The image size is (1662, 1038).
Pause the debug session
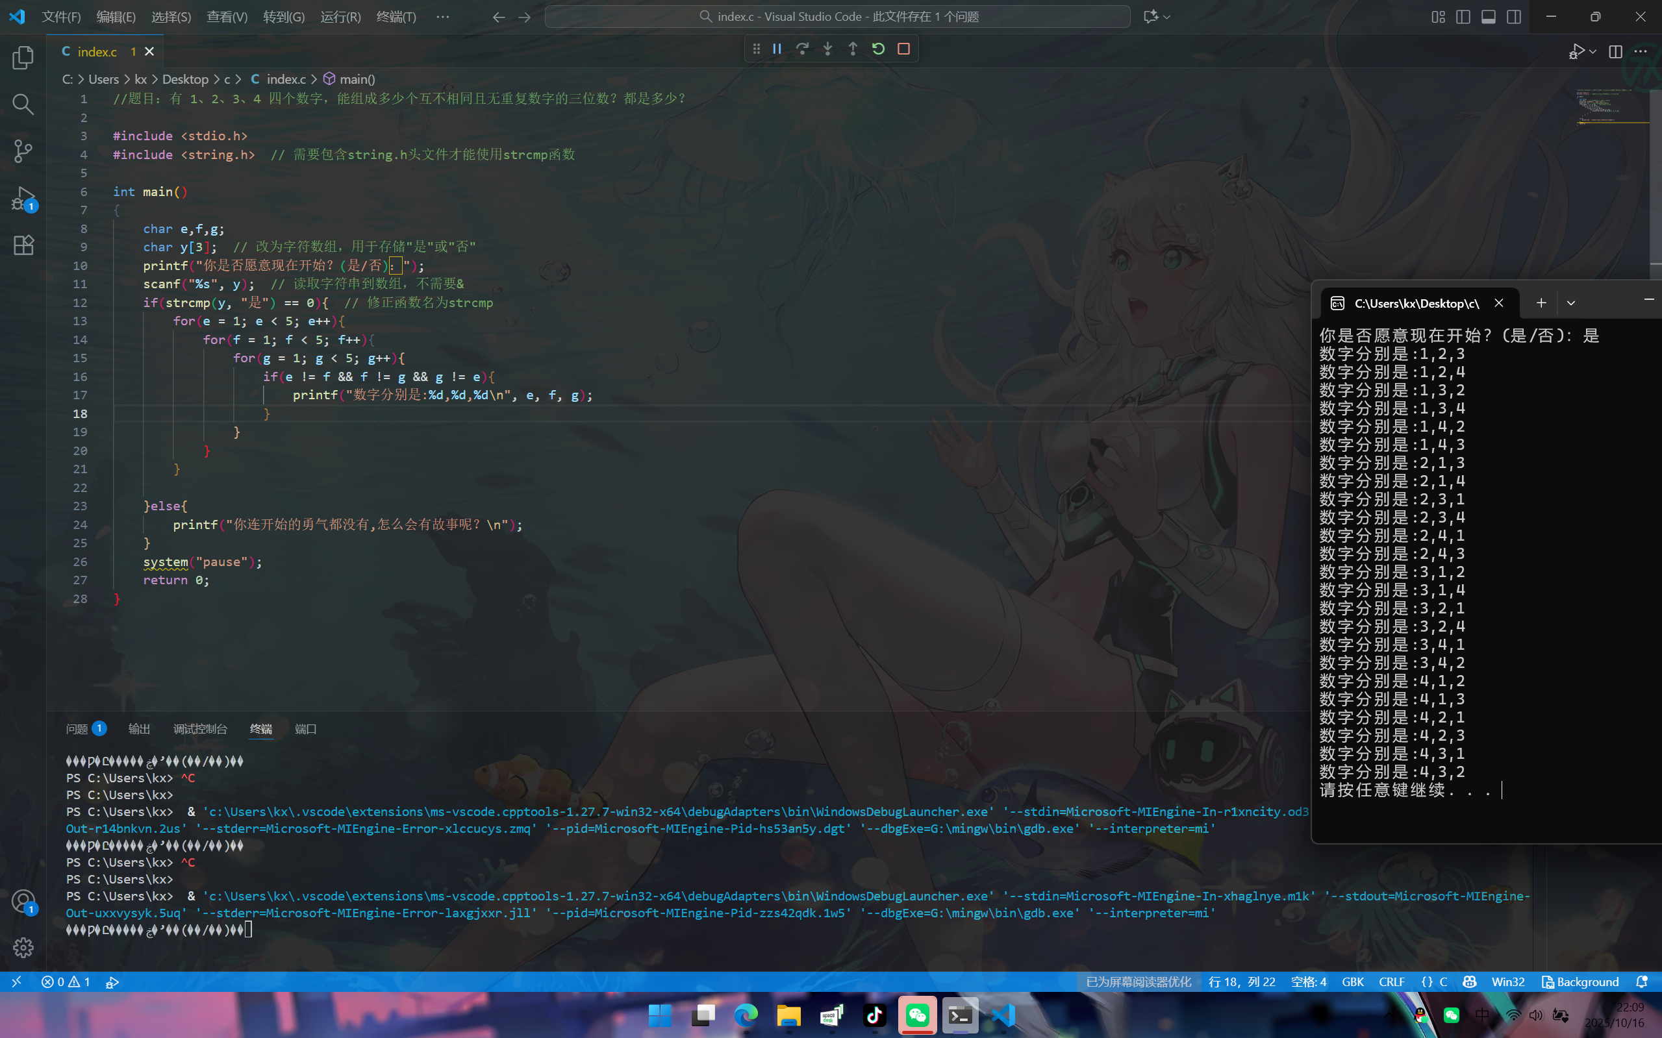point(777,49)
